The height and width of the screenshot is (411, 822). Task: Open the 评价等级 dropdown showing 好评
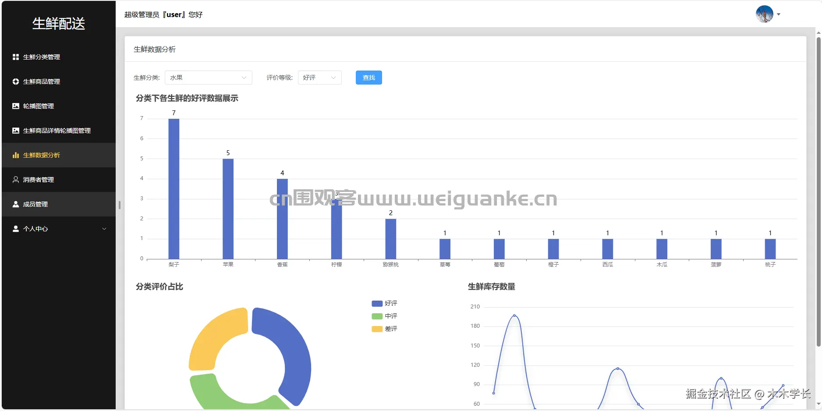tap(320, 78)
